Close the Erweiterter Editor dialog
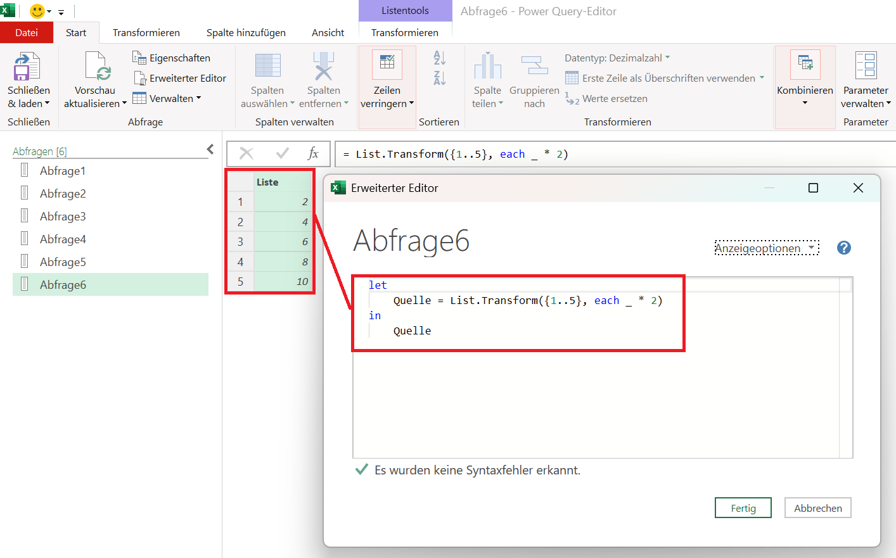Viewport: 896px width, 558px height. click(x=858, y=187)
